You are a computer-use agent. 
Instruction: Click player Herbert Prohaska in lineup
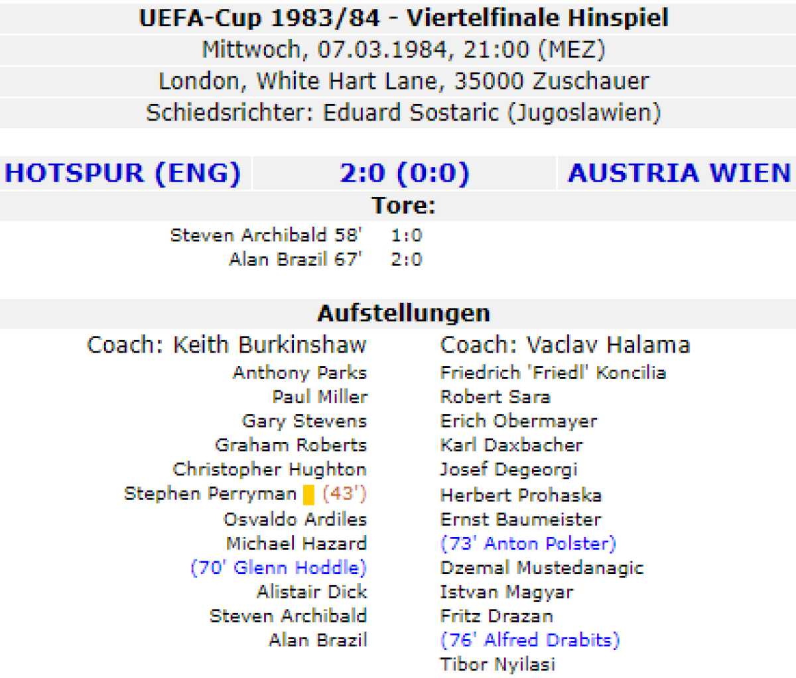click(521, 495)
